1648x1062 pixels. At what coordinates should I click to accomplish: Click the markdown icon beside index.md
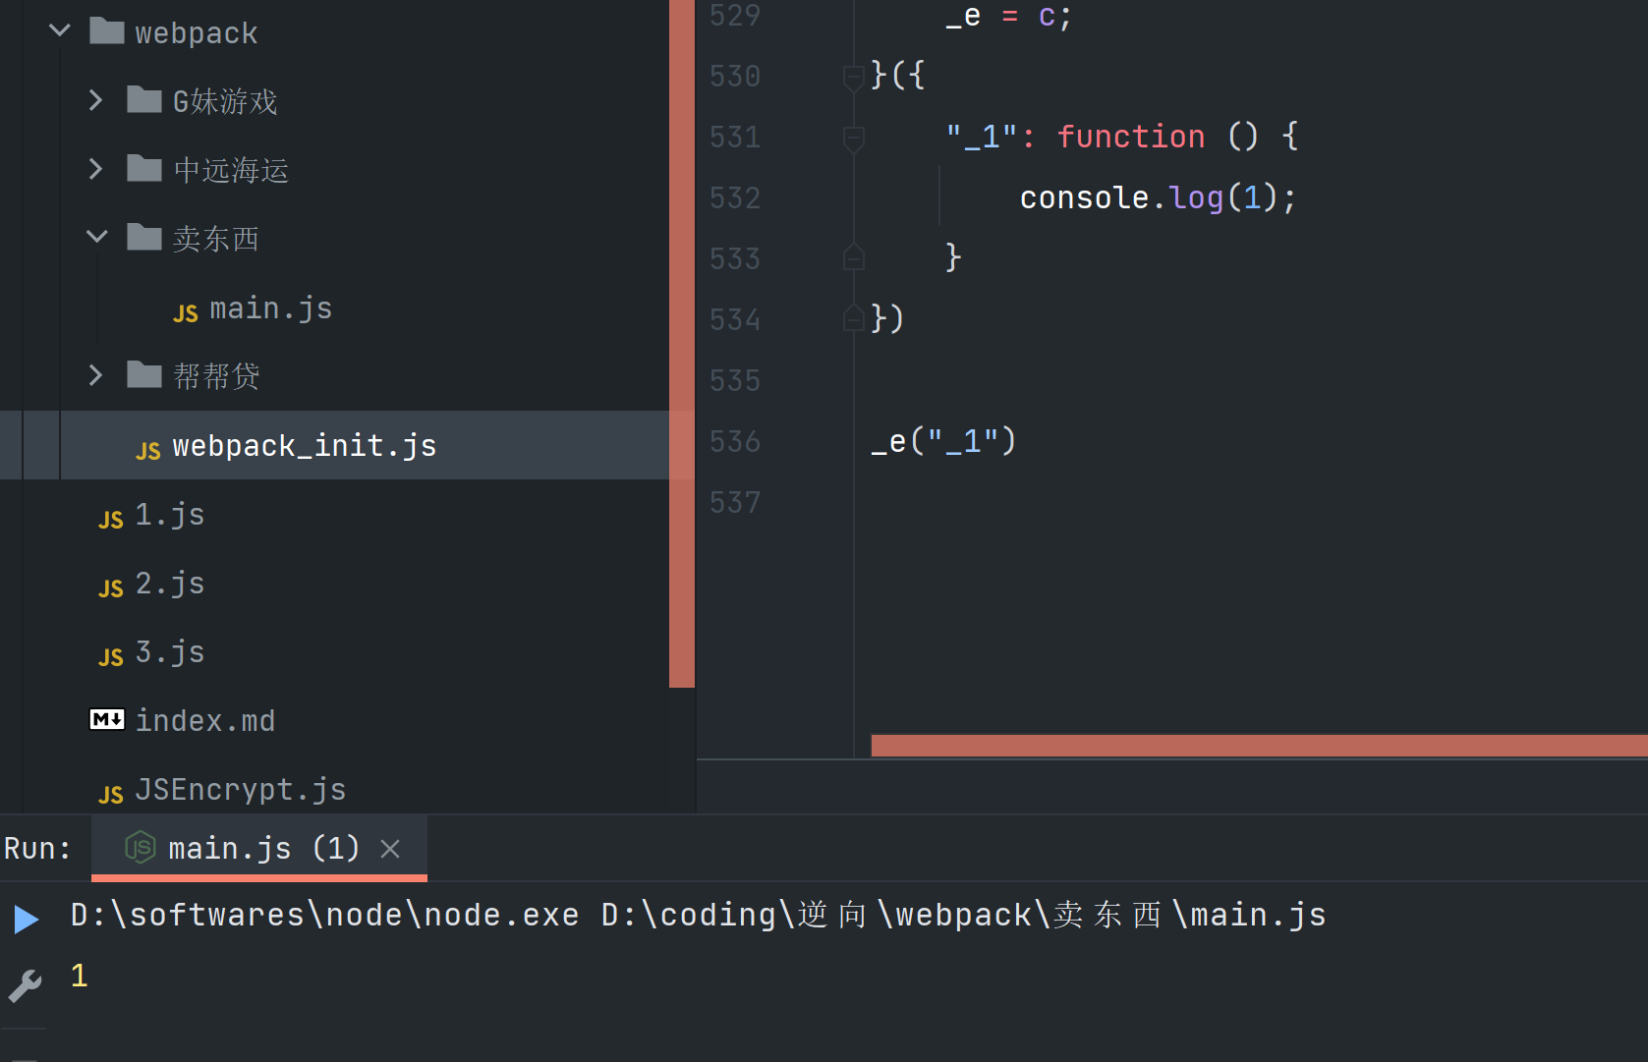[x=107, y=720]
